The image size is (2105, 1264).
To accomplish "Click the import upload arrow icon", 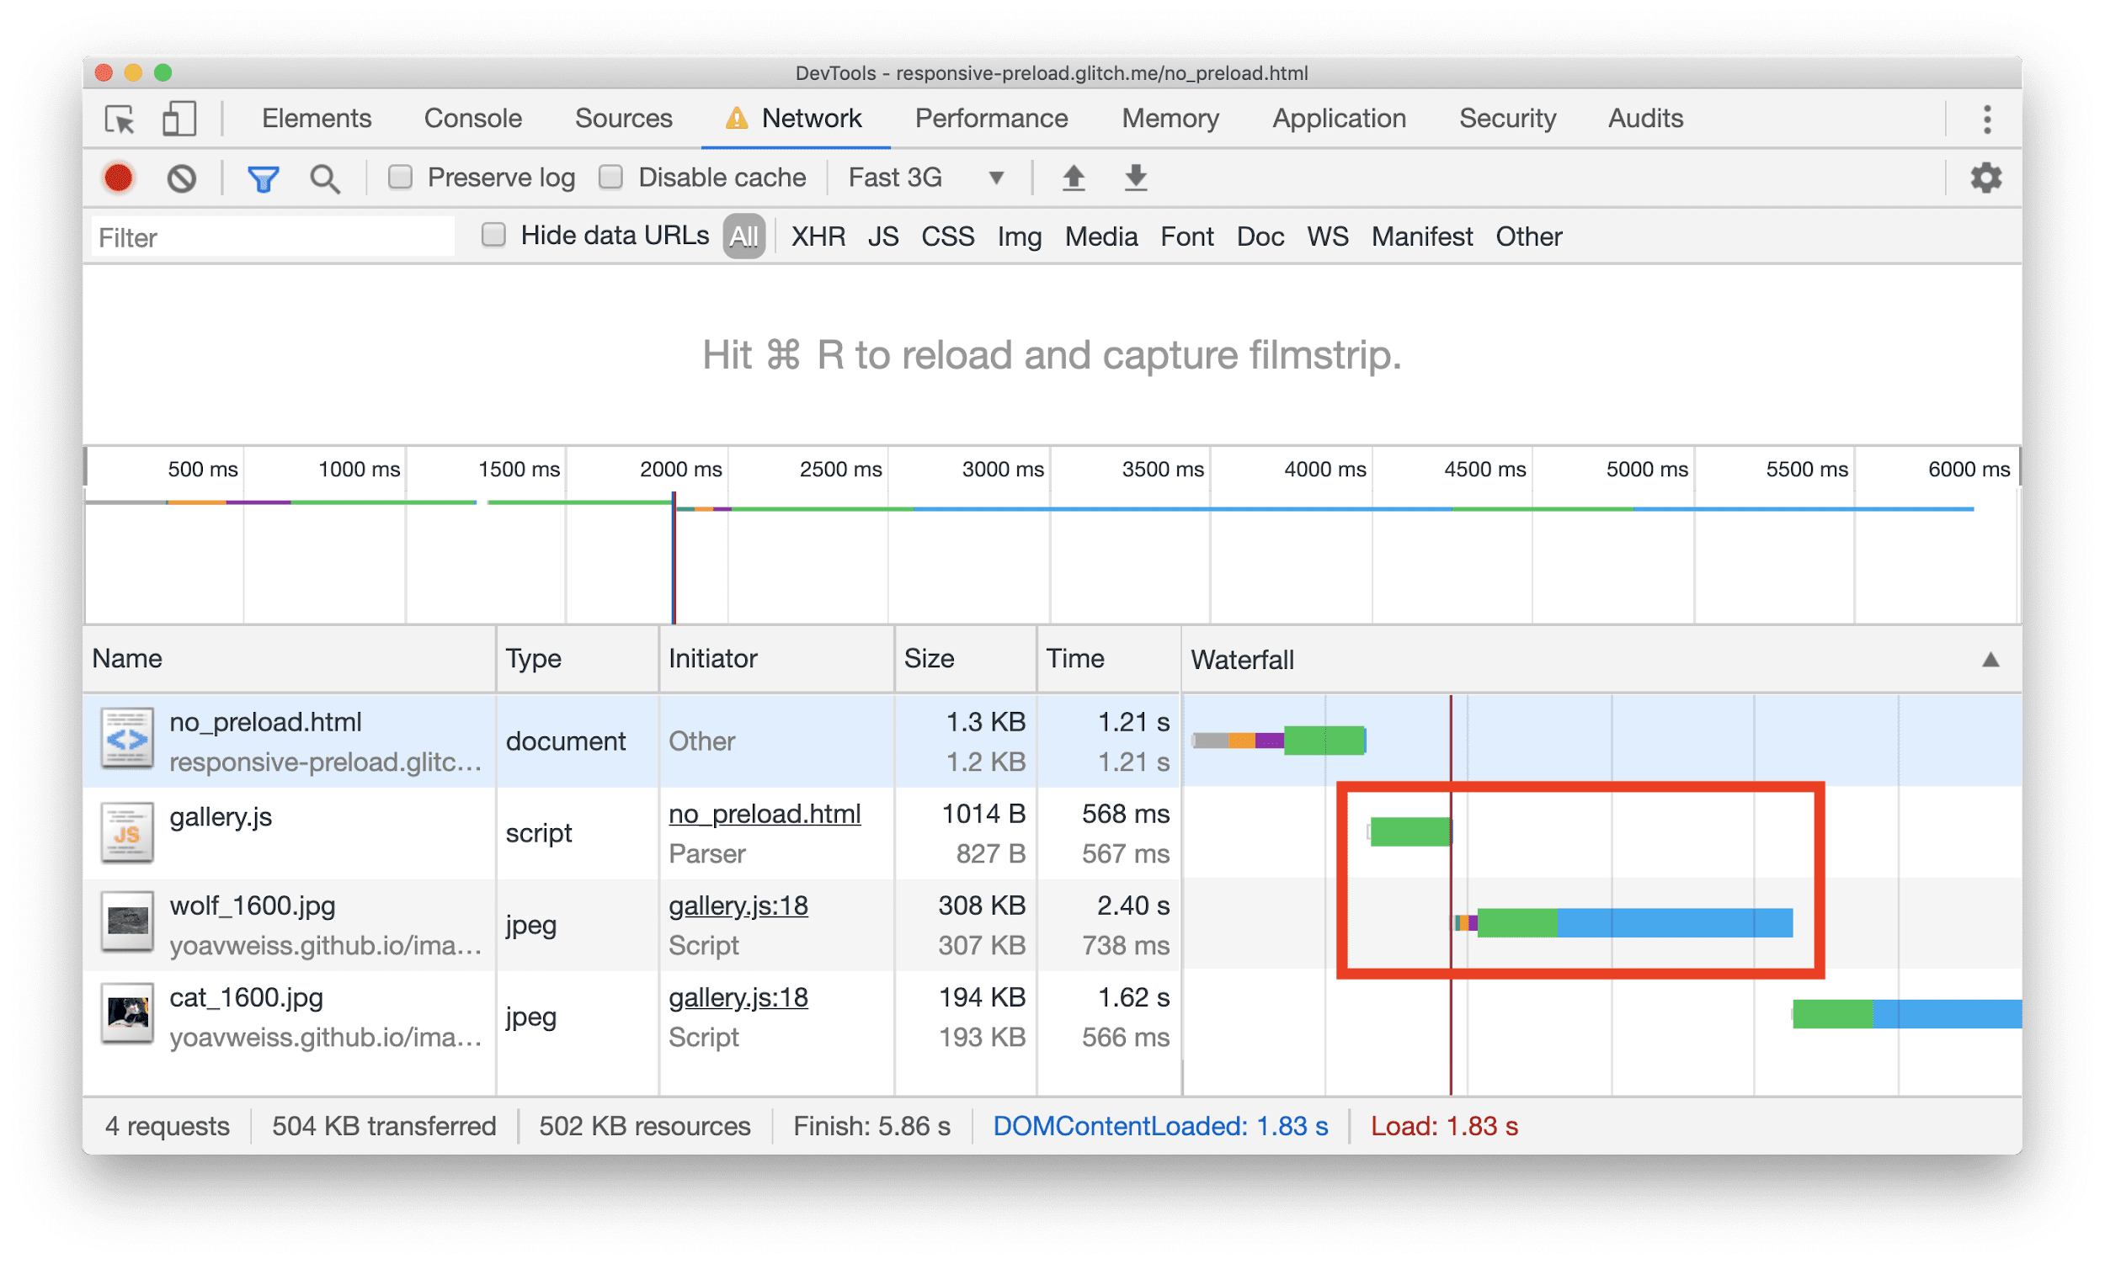I will click(x=1074, y=178).
